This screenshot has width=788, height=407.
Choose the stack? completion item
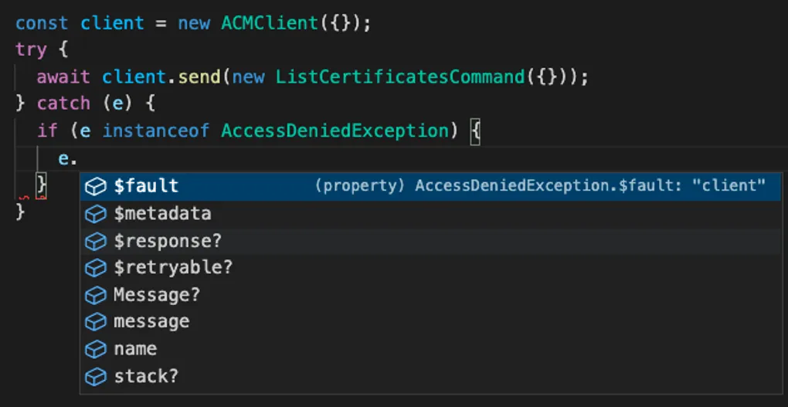146,377
